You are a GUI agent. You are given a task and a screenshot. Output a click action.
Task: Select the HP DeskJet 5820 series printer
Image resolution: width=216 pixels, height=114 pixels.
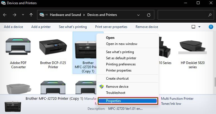click(x=193, y=53)
